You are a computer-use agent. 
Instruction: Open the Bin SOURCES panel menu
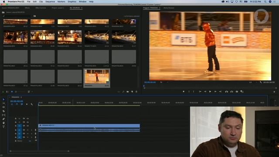click(82, 8)
